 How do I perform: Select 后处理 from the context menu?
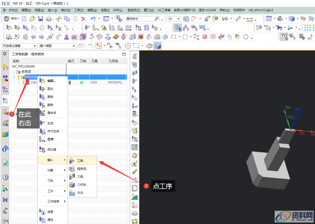(x=52, y=149)
